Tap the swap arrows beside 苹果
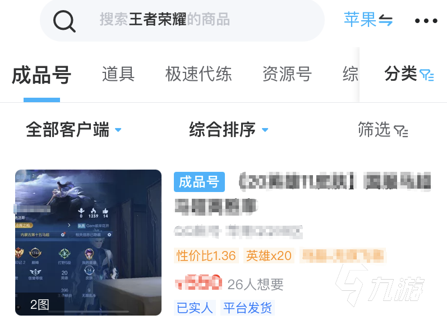Image resolution: width=447 pixels, height=324 pixels. pos(385,21)
